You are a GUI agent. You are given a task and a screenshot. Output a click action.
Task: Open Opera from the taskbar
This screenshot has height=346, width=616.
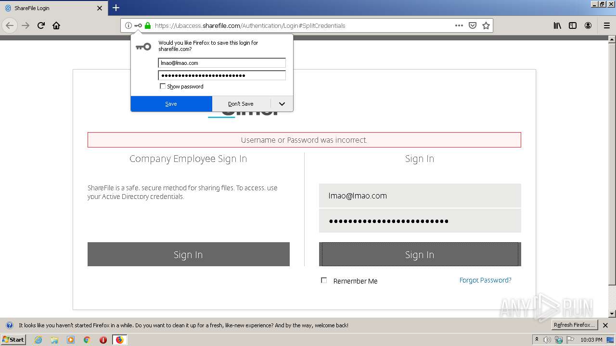pyautogui.click(x=103, y=340)
